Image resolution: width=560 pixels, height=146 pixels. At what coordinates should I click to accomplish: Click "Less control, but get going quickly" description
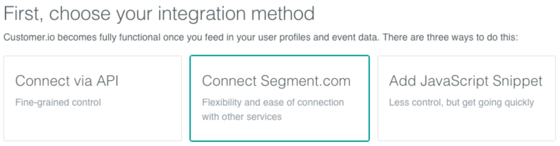(462, 102)
